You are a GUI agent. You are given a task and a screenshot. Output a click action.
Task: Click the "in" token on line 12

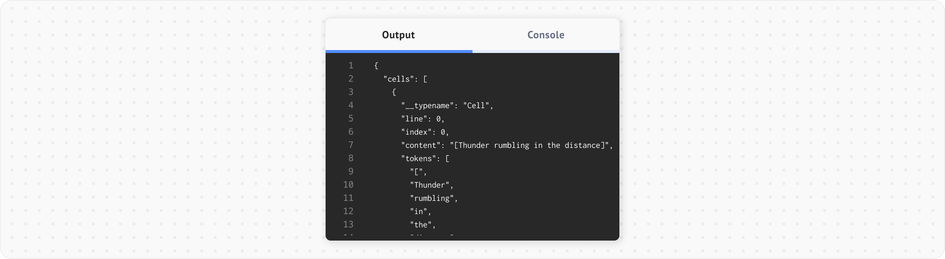pos(418,212)
